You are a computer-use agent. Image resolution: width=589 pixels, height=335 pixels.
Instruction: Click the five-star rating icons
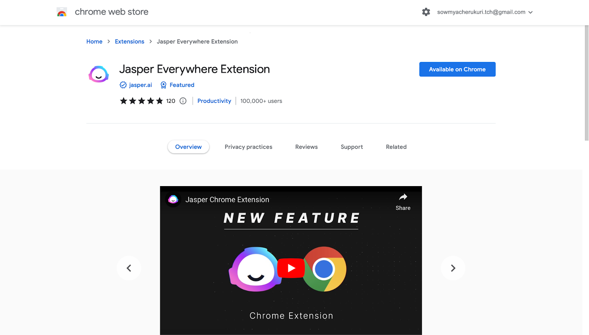[x=141, y=101]
